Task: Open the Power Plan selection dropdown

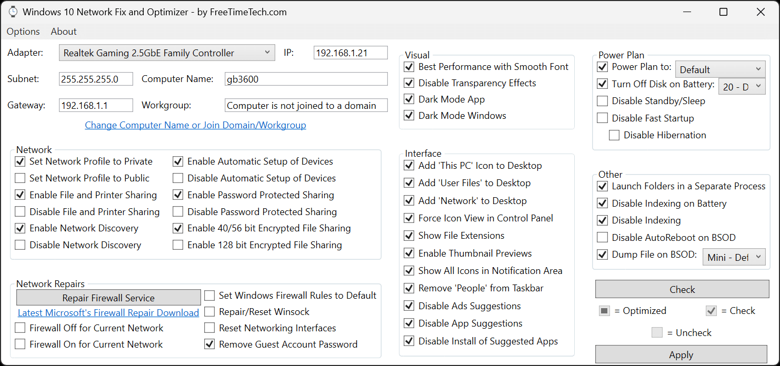Action: pos(720,69)
